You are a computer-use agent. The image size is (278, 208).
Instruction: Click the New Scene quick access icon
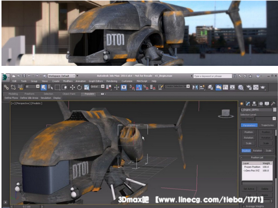pos(13,76)
